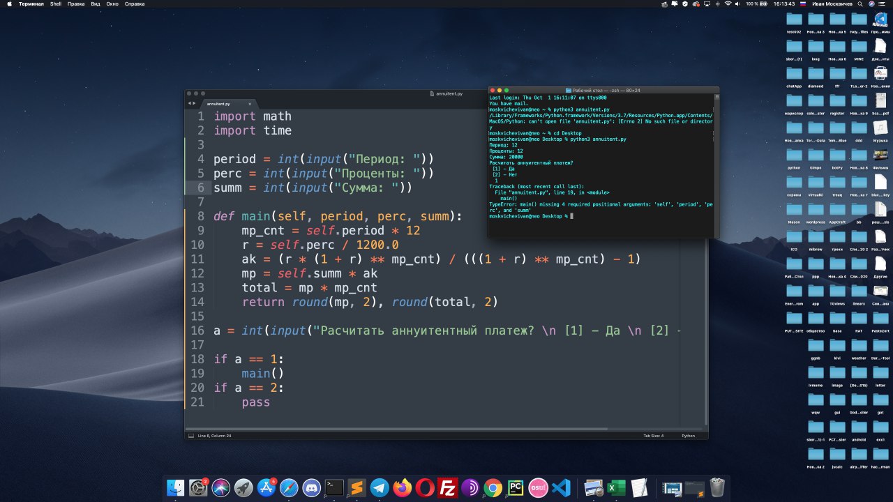893x502 pixels.
Task: Open the Shell menu
Action: coord(56,3)
